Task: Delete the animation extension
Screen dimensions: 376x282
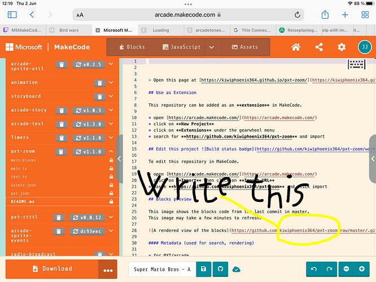Action: [x=100, y=83]
